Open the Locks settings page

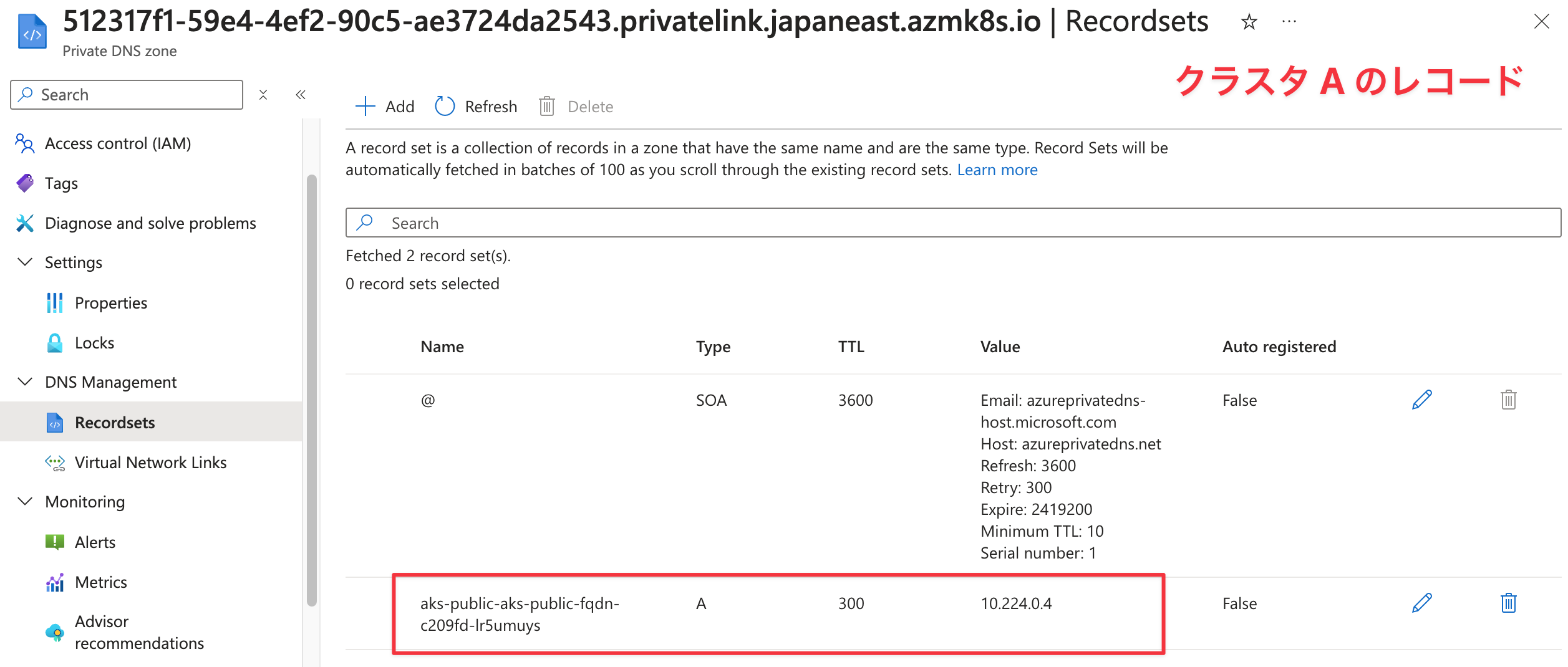coord(94,343)
